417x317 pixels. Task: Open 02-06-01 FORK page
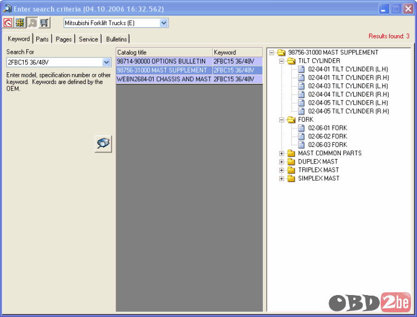328,128
